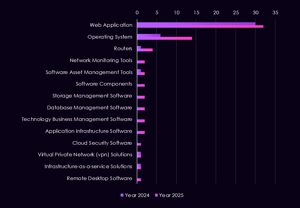Click the Virtual Private Network (vpn) Solutions label
Image resolution: width=300 pixels, height=208 pixels.
(85, 155)
